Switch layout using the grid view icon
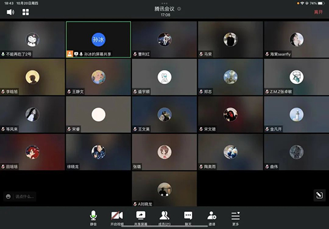 [26, 12]
